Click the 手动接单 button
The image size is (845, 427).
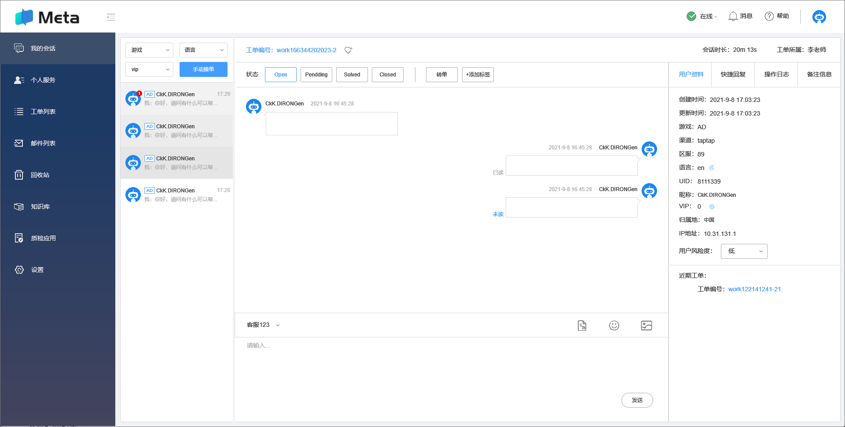coord(203,69)
